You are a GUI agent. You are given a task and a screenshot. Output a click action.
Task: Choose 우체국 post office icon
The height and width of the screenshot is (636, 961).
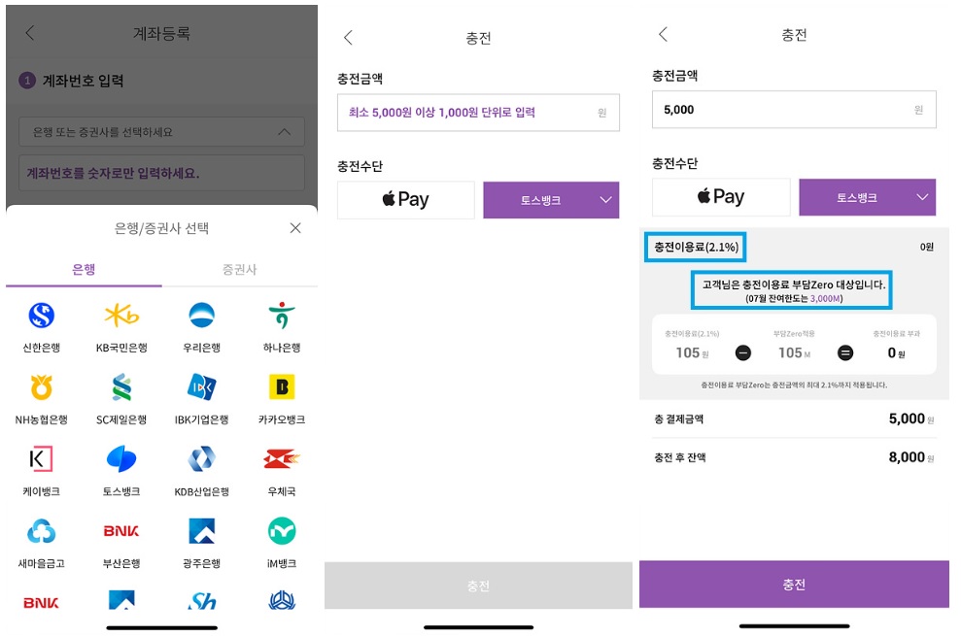[x=282, y=459]
